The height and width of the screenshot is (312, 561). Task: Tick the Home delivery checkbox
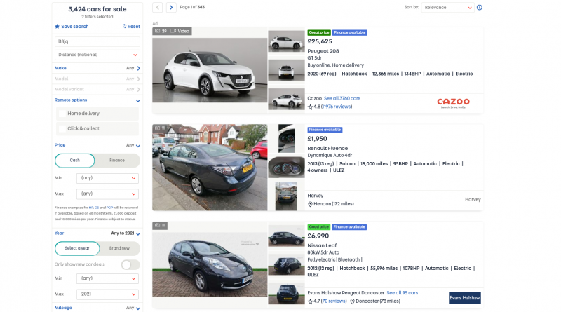(x=62, y=114)
